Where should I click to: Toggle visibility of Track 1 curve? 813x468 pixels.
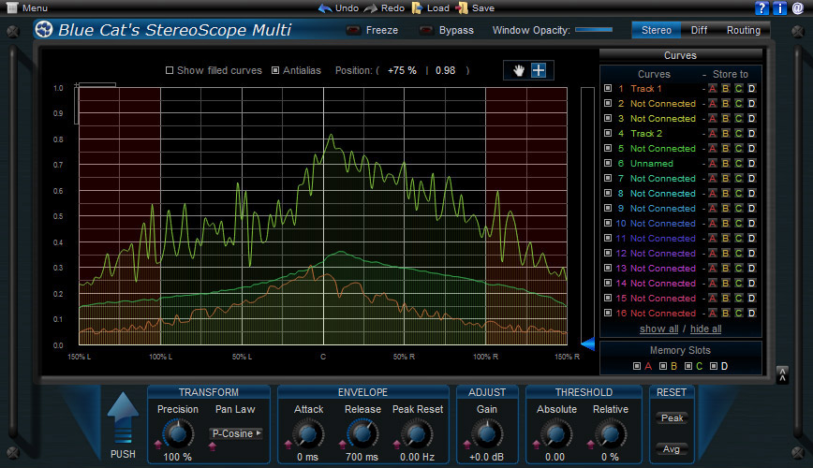tap(608, 89)
